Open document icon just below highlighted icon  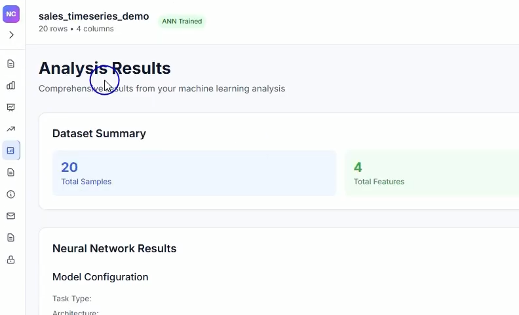pyautogui.click(x=10, y=172)
